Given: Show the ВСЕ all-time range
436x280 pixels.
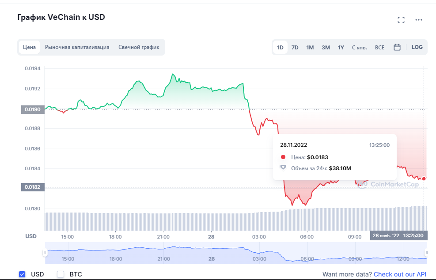Looking at the screenshot, I should click(379, 48).
